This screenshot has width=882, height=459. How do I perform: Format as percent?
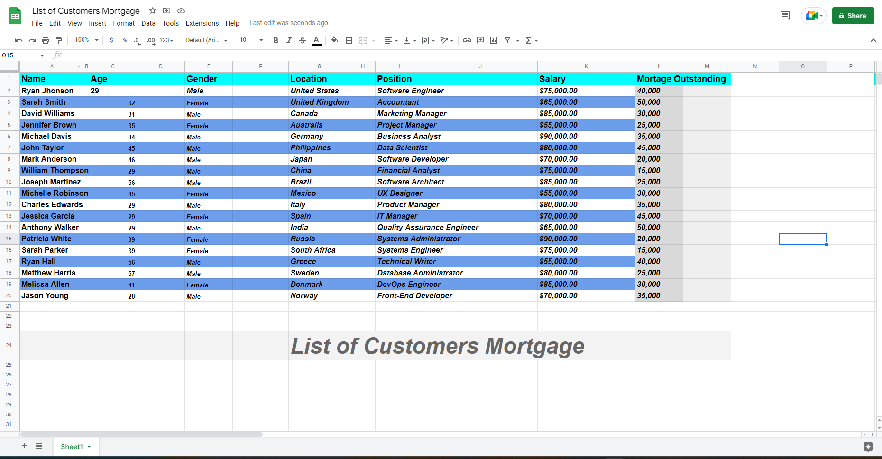click(x=125, y=40)
